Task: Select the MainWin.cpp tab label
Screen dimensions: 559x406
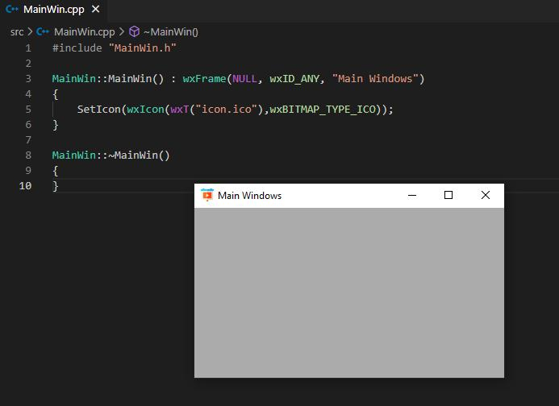Action: tap(53, 10)
